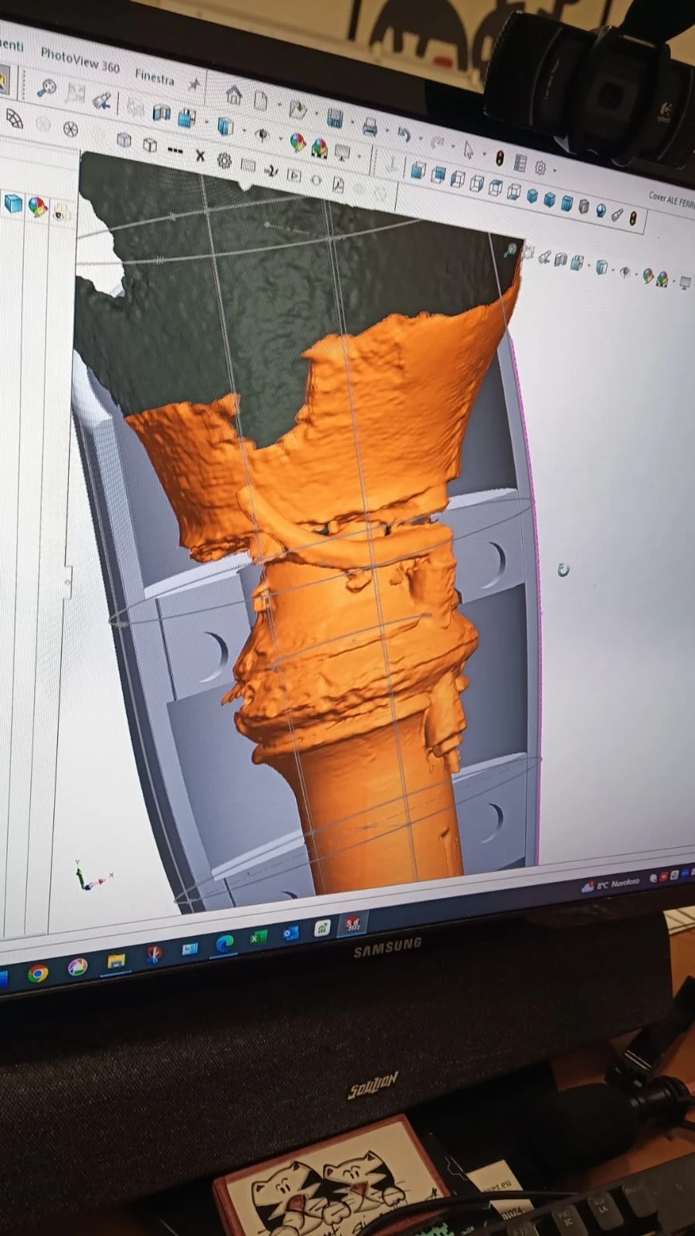This screenshot has width=695, height=1236.
Task: Open View Settings monitor icon in top toolbar
Action: tap(342, 152)
